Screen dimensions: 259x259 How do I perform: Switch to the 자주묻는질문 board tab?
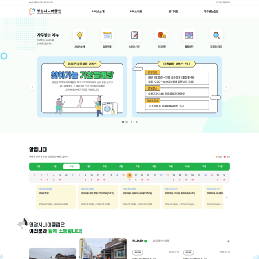(161, 241)
